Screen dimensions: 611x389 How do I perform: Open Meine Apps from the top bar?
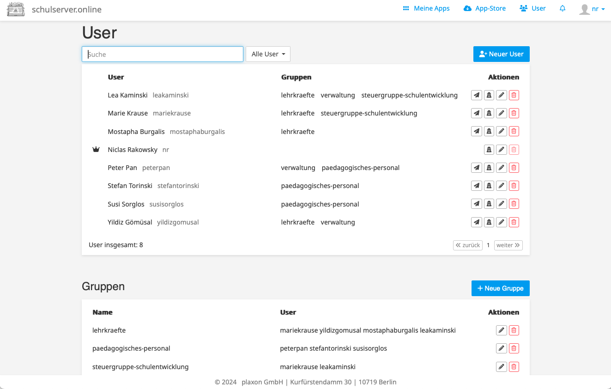(x=426, y=8)
